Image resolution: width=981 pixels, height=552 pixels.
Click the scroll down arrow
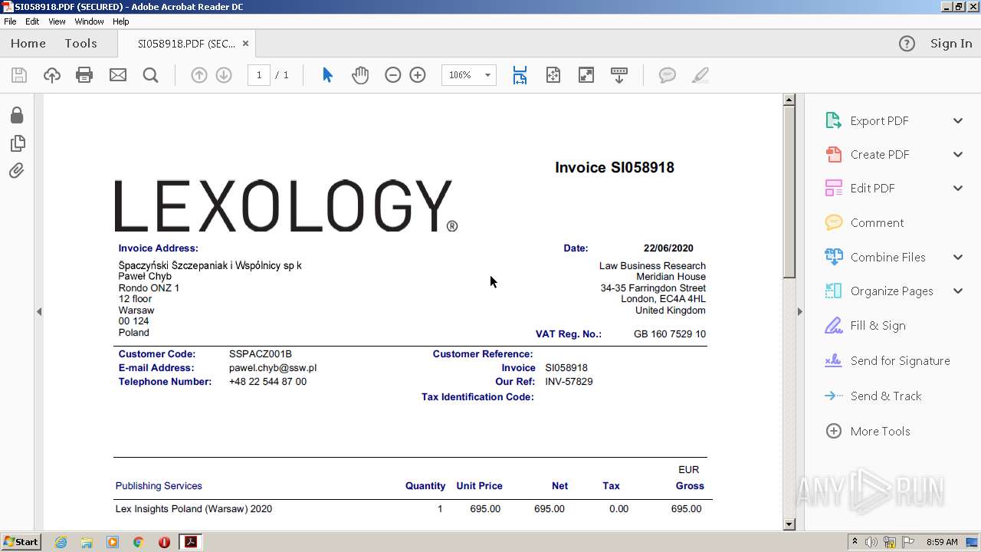pos(789,524)
